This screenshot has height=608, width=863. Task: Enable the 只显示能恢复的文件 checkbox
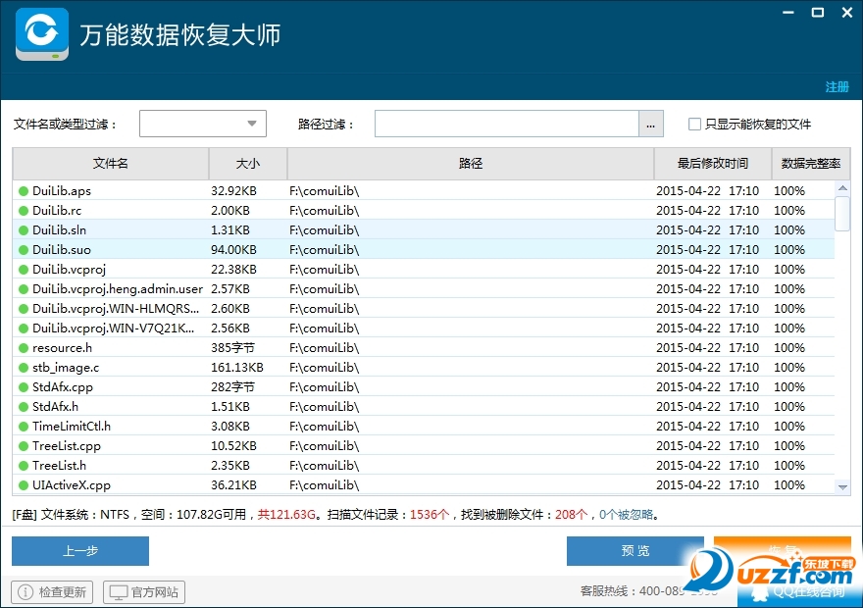(694, 124)
